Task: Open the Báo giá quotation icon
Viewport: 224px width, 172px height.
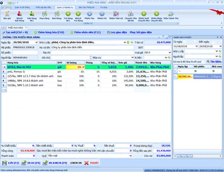Action: pyautogui.click(x=7, y=14)
